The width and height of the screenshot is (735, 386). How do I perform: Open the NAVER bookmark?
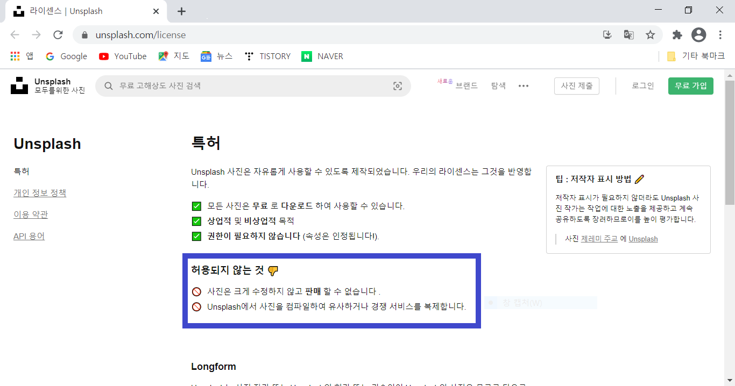322,56
